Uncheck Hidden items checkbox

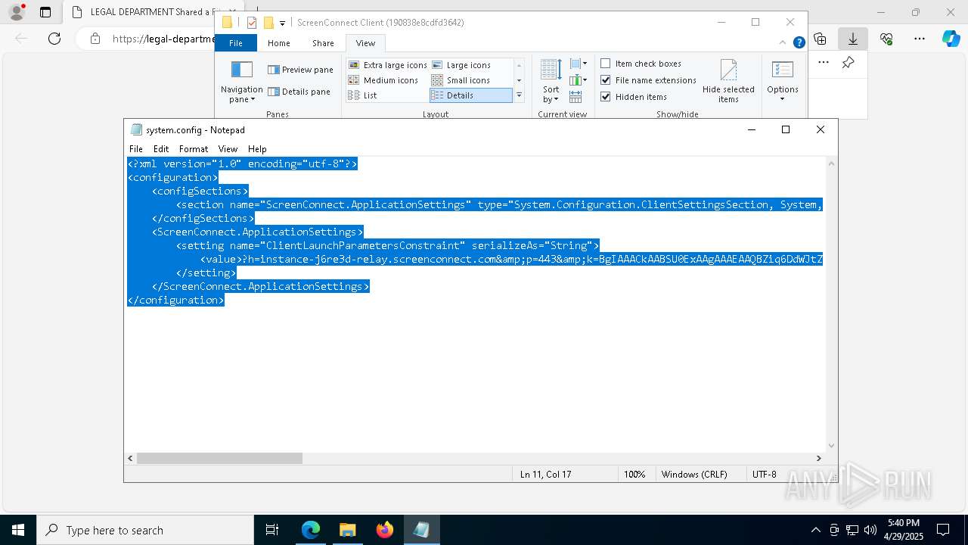click(x=606, y=97)
